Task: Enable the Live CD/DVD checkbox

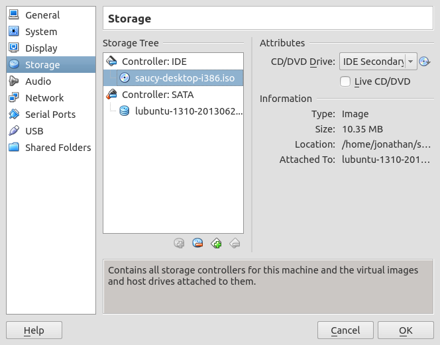Action: click(345, 81)
